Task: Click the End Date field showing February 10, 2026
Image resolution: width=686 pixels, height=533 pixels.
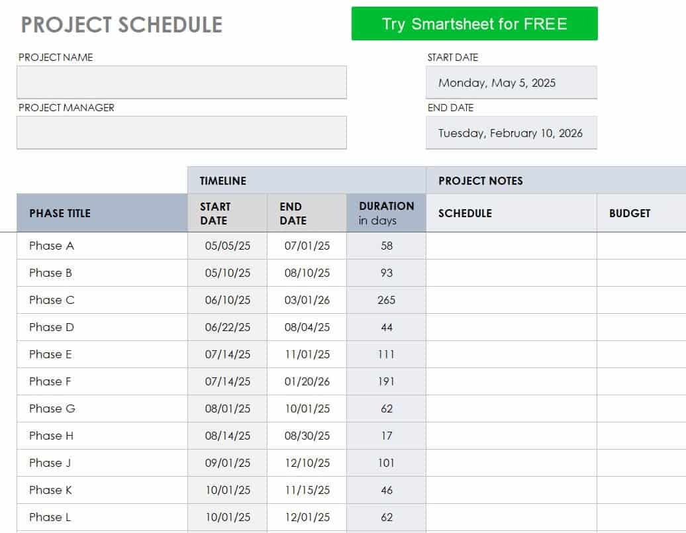Action: (511, 132)
